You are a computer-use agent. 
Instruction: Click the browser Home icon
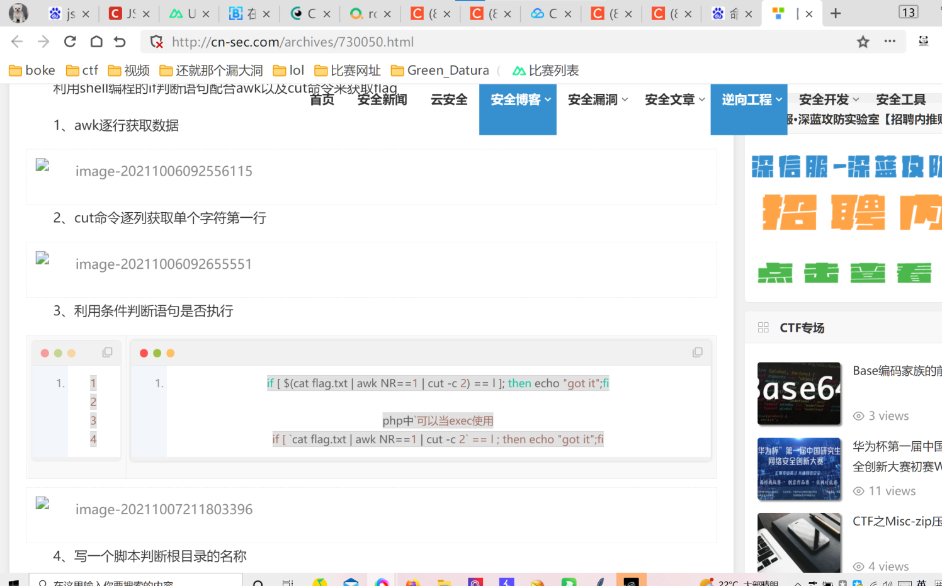[x=96, y=42]
